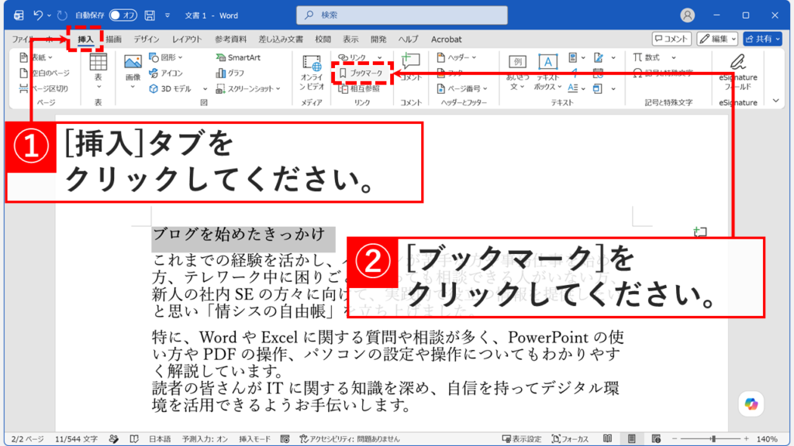This screenshot has height=446, width=794.
Task: Click the 相互参照 cross-reference button
Action: [359, 89]
